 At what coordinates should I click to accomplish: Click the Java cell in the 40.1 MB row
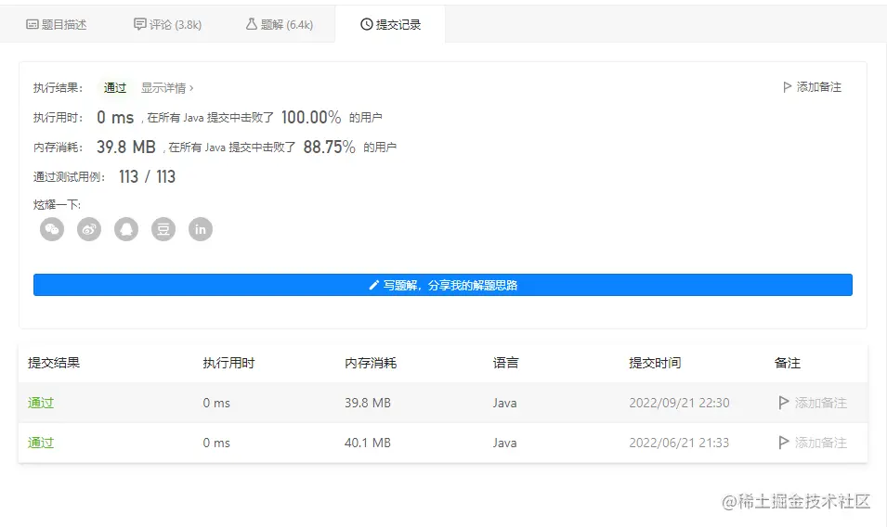pyautogui.click(x=504, y=443)
